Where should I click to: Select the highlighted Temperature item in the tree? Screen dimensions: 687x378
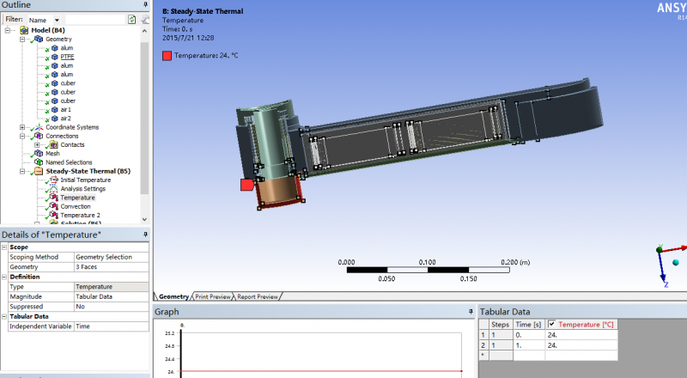click(77, 198)
